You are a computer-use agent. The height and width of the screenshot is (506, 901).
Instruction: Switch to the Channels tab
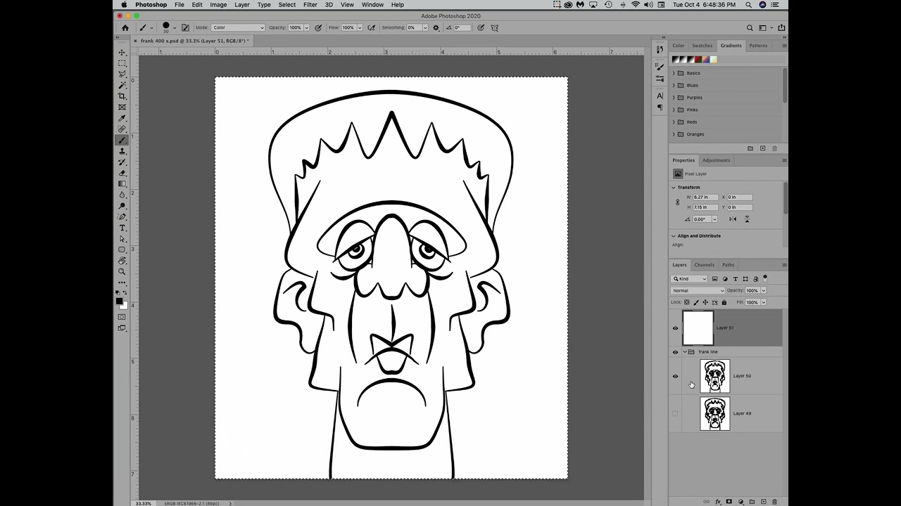pos(704,265)
